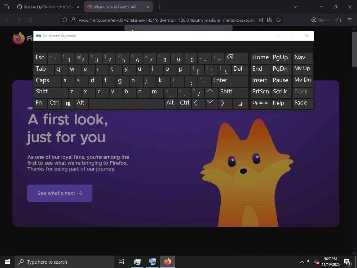The image size is (357, 268).
Task: Toggle ScrLk on the On-Screen Keyboard
Action: pos(281,92)
